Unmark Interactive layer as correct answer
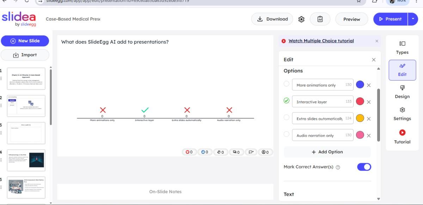The width and height of the screenshot is (423, 205). click(287, 101)
